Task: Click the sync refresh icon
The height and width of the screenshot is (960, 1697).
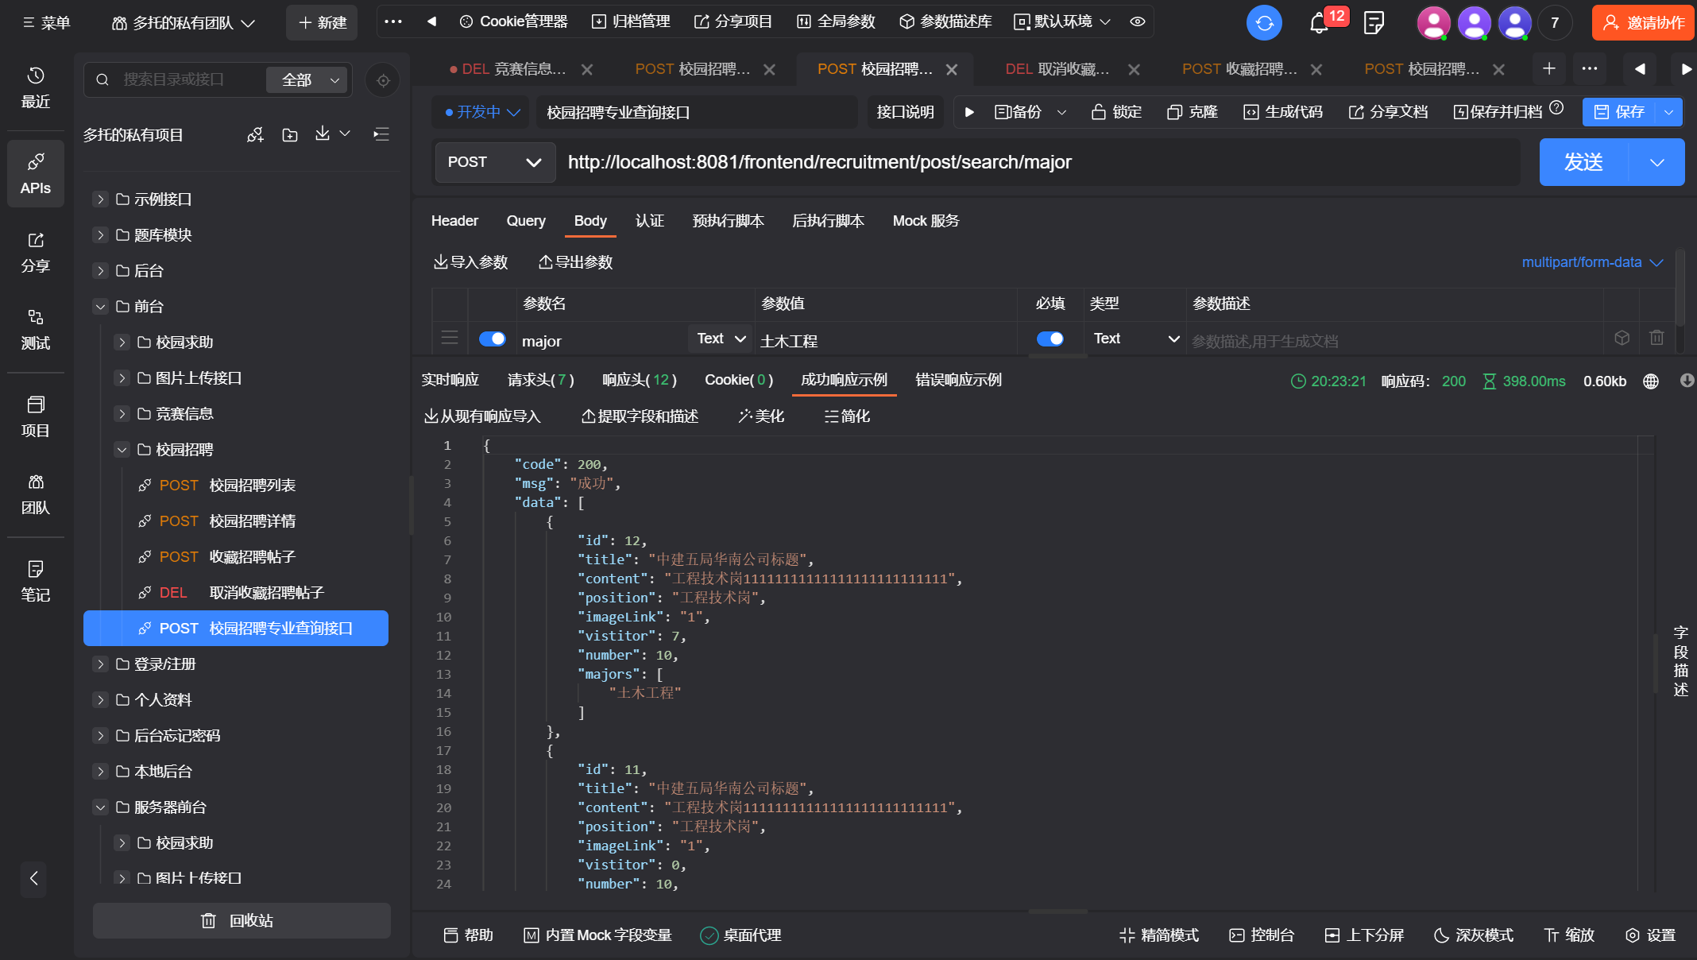Action: pos(1264,22)
